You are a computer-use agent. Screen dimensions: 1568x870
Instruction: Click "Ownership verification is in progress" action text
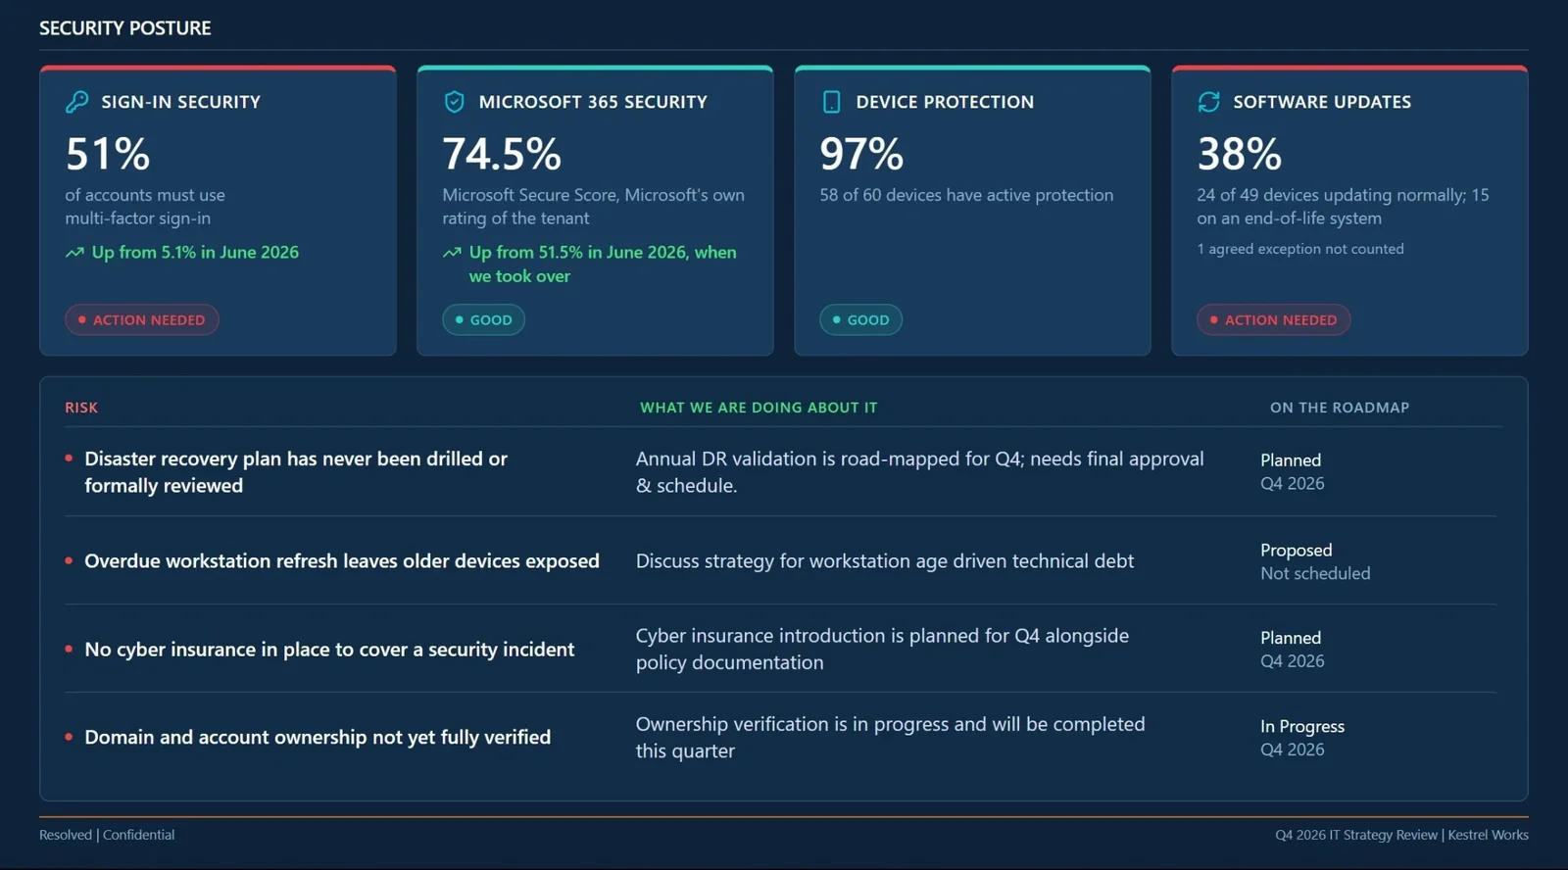(x=890, y=737)
